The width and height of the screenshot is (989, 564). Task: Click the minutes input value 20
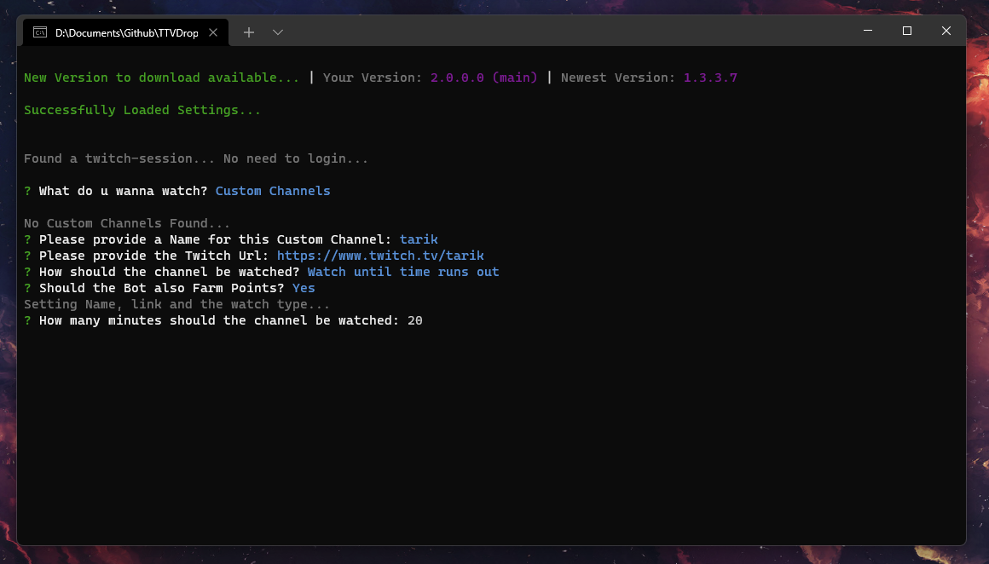pyautogui.click(x=415, y=320)
